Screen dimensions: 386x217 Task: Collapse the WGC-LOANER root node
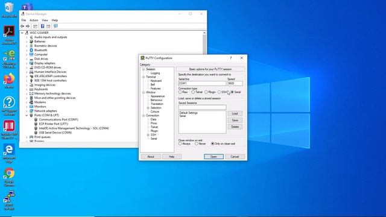[x=22, y=33]
